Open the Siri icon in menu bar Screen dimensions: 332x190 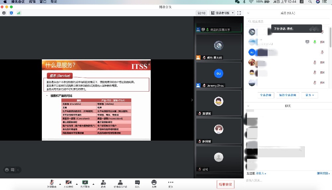(318, 2)
